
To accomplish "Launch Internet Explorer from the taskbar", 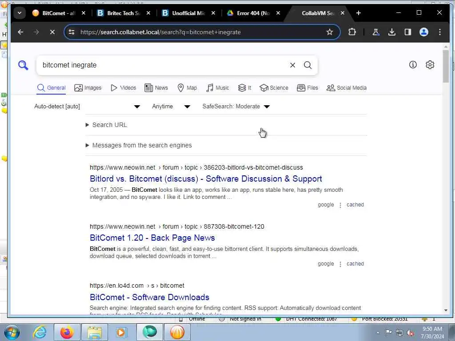I will click(x=40, y=332).
